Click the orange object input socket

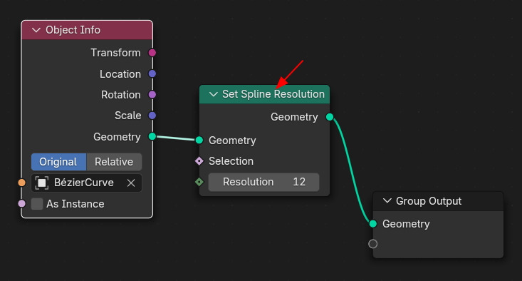click(x=21, y=183)
